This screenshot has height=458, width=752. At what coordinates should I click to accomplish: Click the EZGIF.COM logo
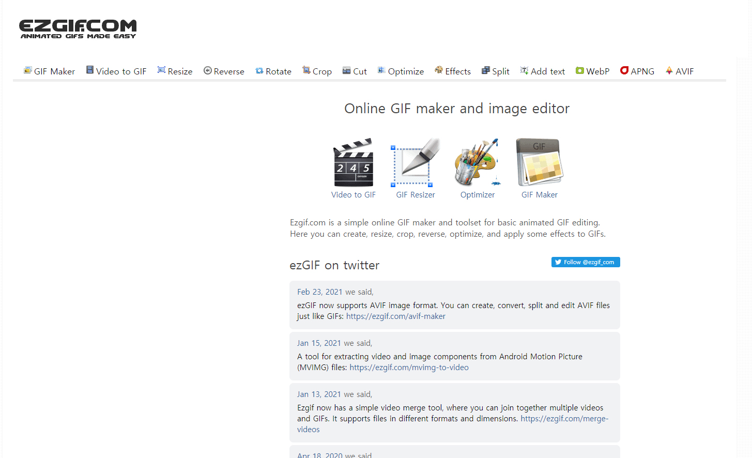click(78, 29)
